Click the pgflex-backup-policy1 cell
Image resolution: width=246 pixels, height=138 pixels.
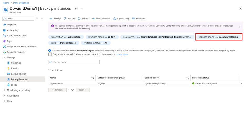[x=156, y=83]
